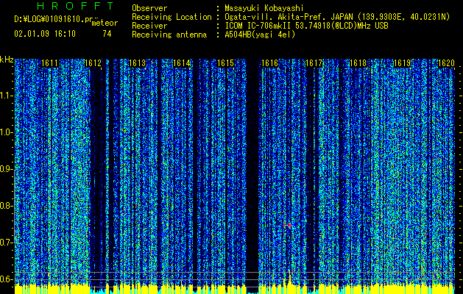Click the 1.1 frequency axis label
Image resolution: width=463 pixels, height=294 pixels.
tap(6, 96)
